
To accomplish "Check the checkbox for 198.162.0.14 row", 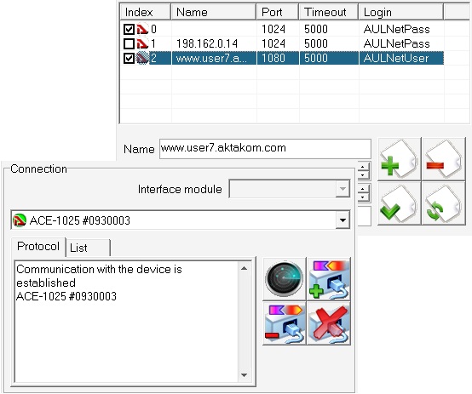I will (129, 43).
